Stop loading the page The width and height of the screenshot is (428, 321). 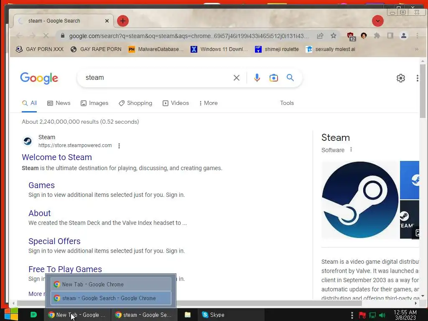coord(46,36)
